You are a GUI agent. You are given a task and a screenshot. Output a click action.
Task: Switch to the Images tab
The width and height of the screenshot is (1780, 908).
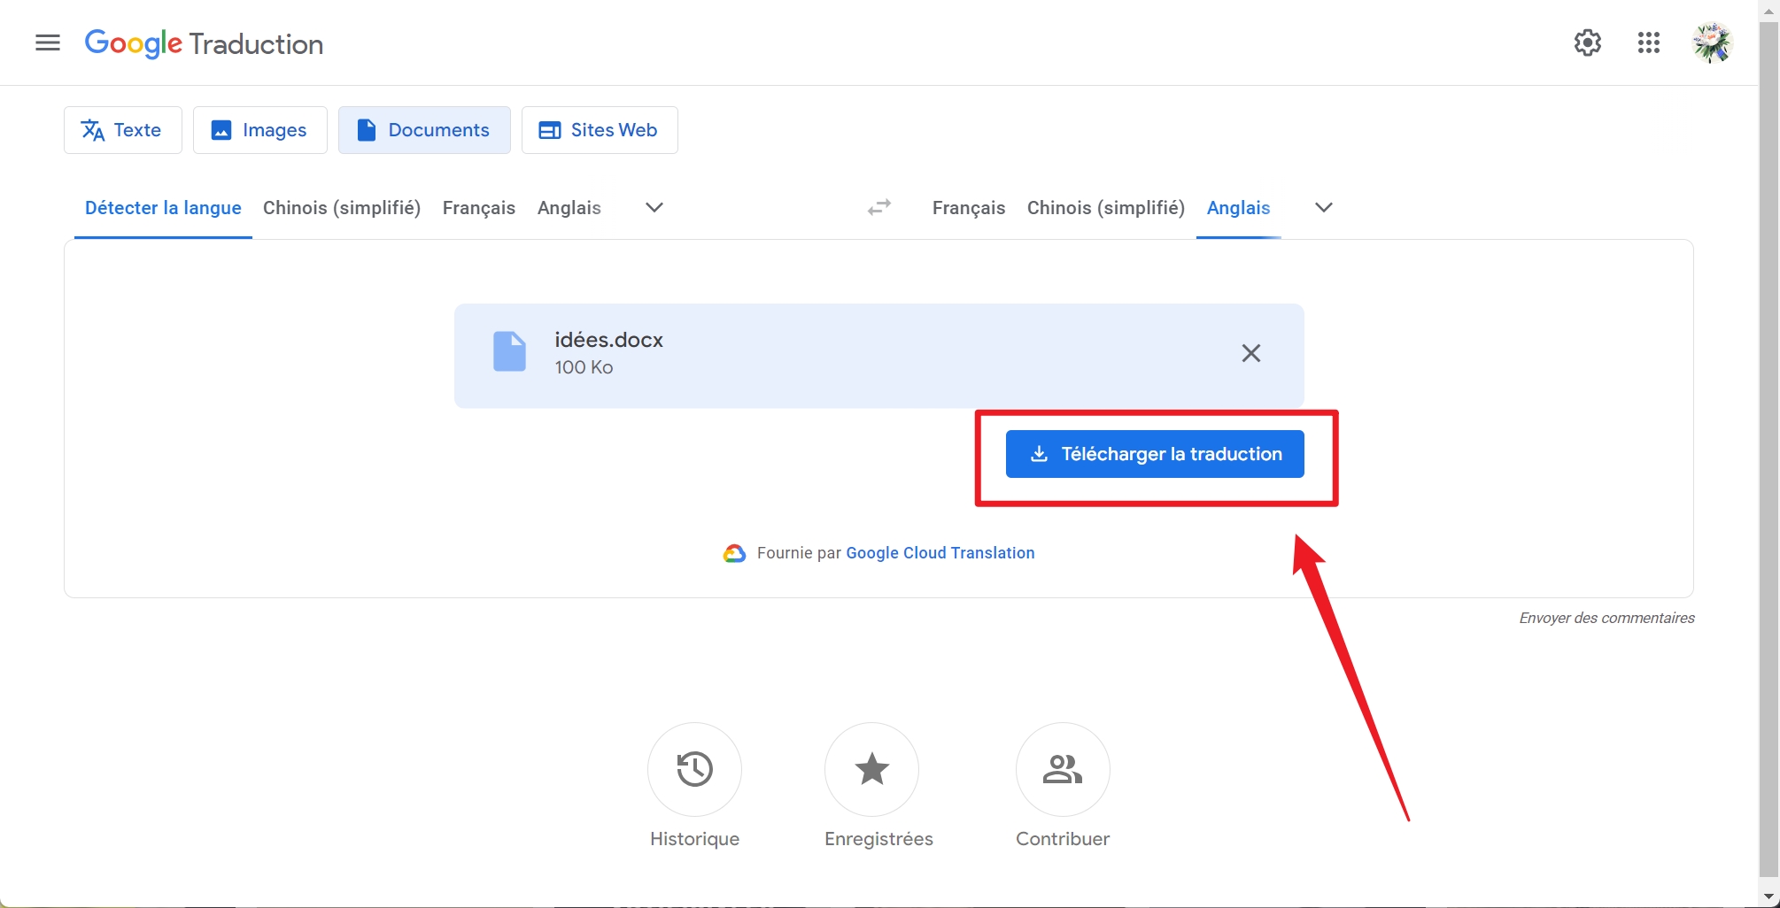(x=259, y=129)
